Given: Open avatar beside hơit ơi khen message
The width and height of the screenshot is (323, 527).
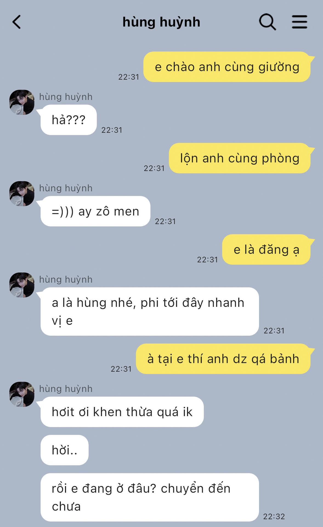Looking at the screenshot, I should 22,394.
